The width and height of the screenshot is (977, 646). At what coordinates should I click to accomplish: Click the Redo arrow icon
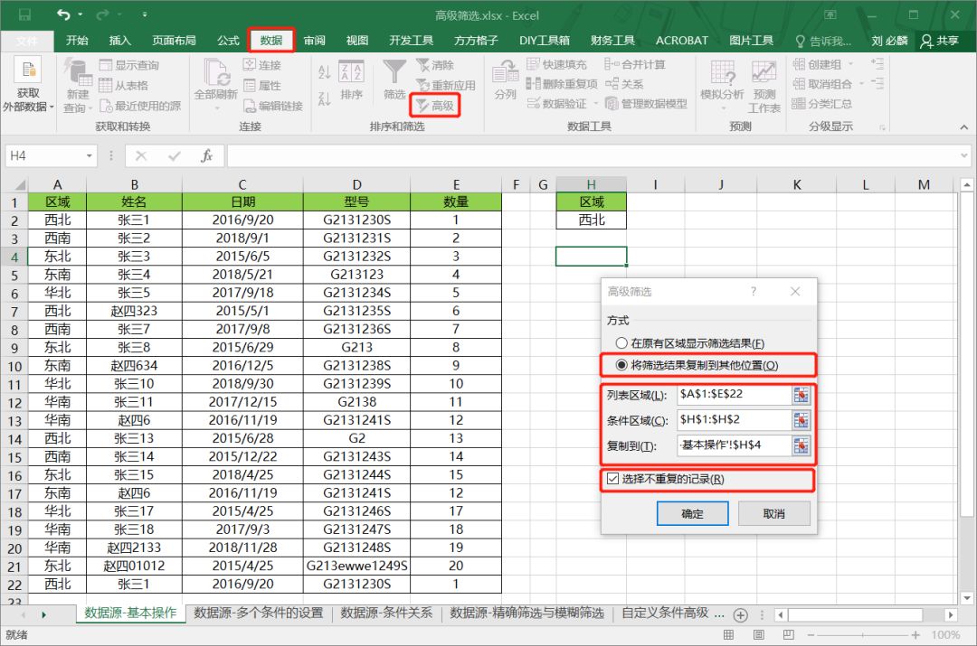(102, 14)
